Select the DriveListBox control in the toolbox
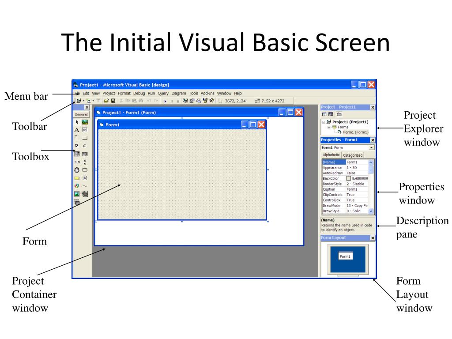The height and width of the screenshot is (339, 452). (85, 170)
